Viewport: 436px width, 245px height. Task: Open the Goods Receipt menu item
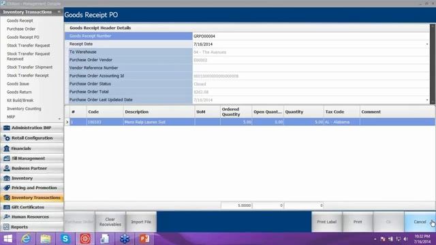[20, 20]
